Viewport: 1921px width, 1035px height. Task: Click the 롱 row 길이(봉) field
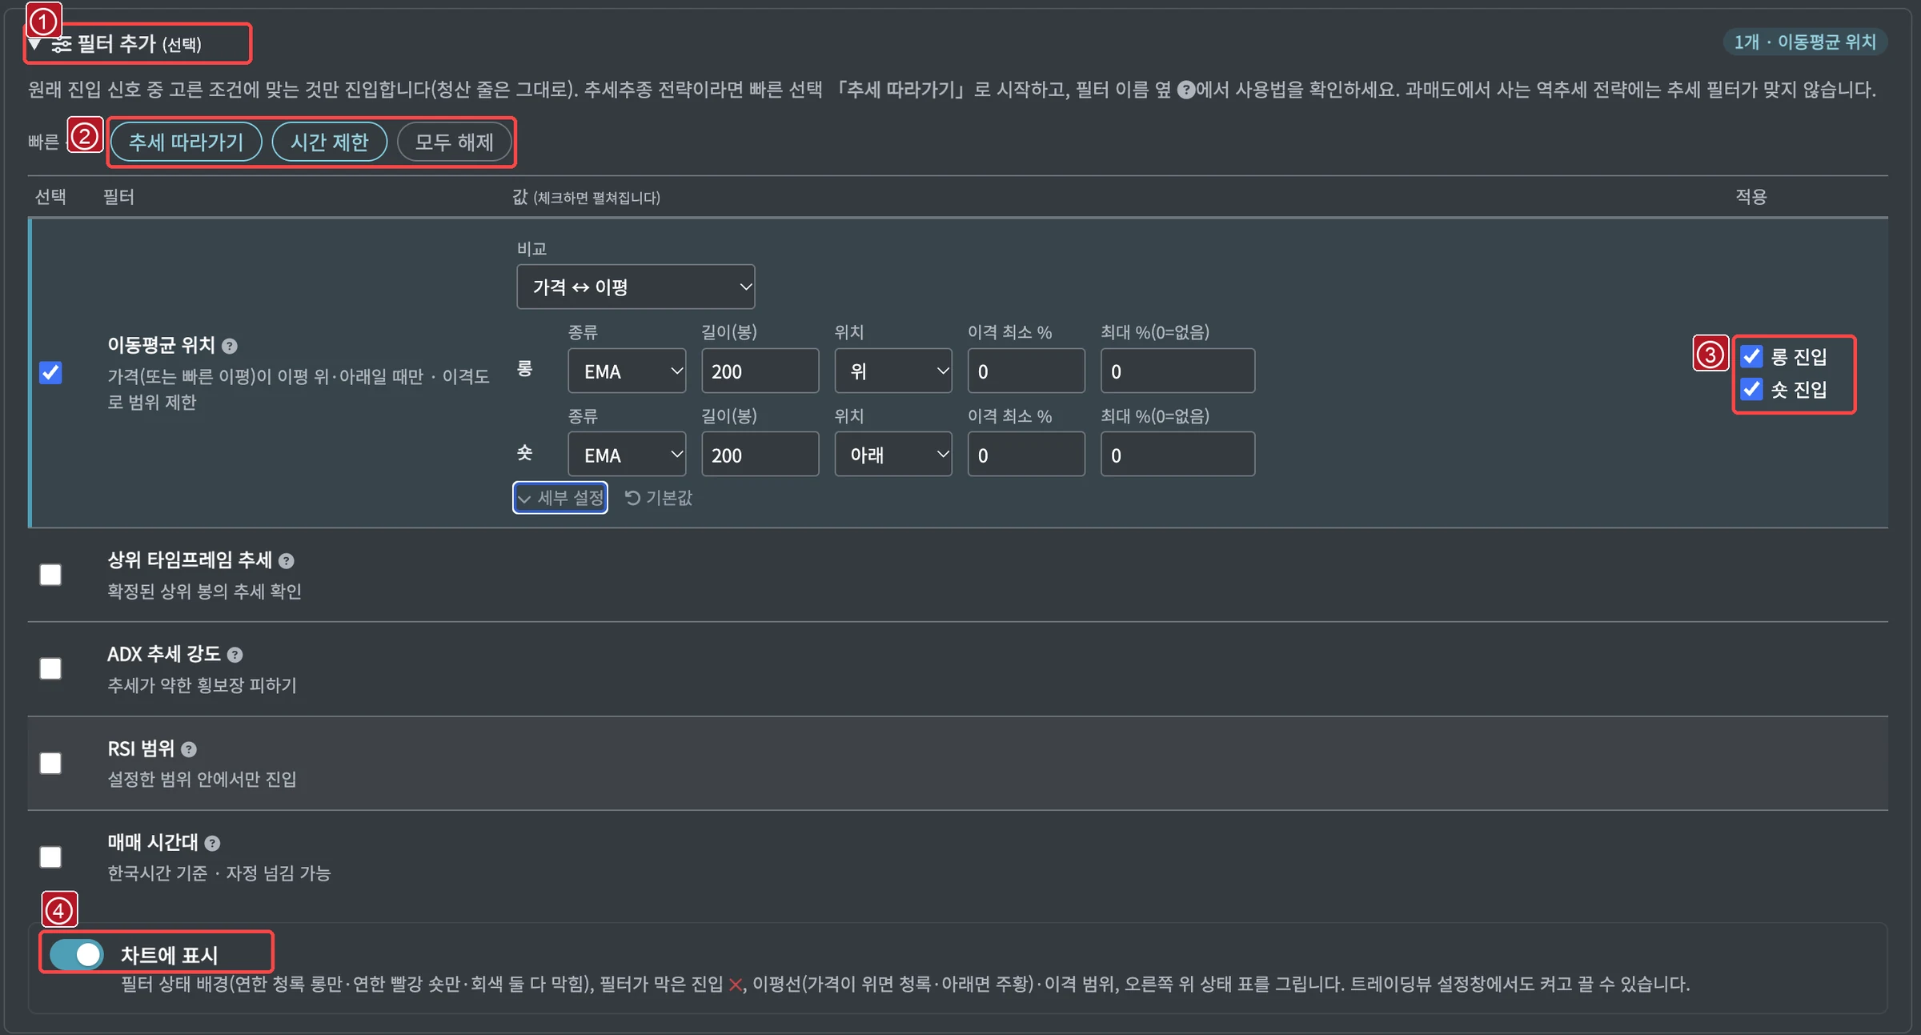pos(760,371)
